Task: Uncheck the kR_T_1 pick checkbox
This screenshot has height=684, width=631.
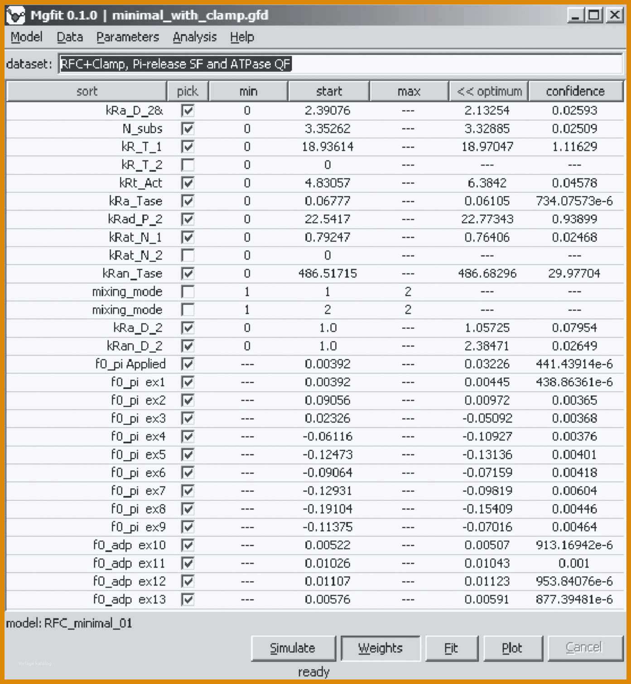Action: [188, 147]
